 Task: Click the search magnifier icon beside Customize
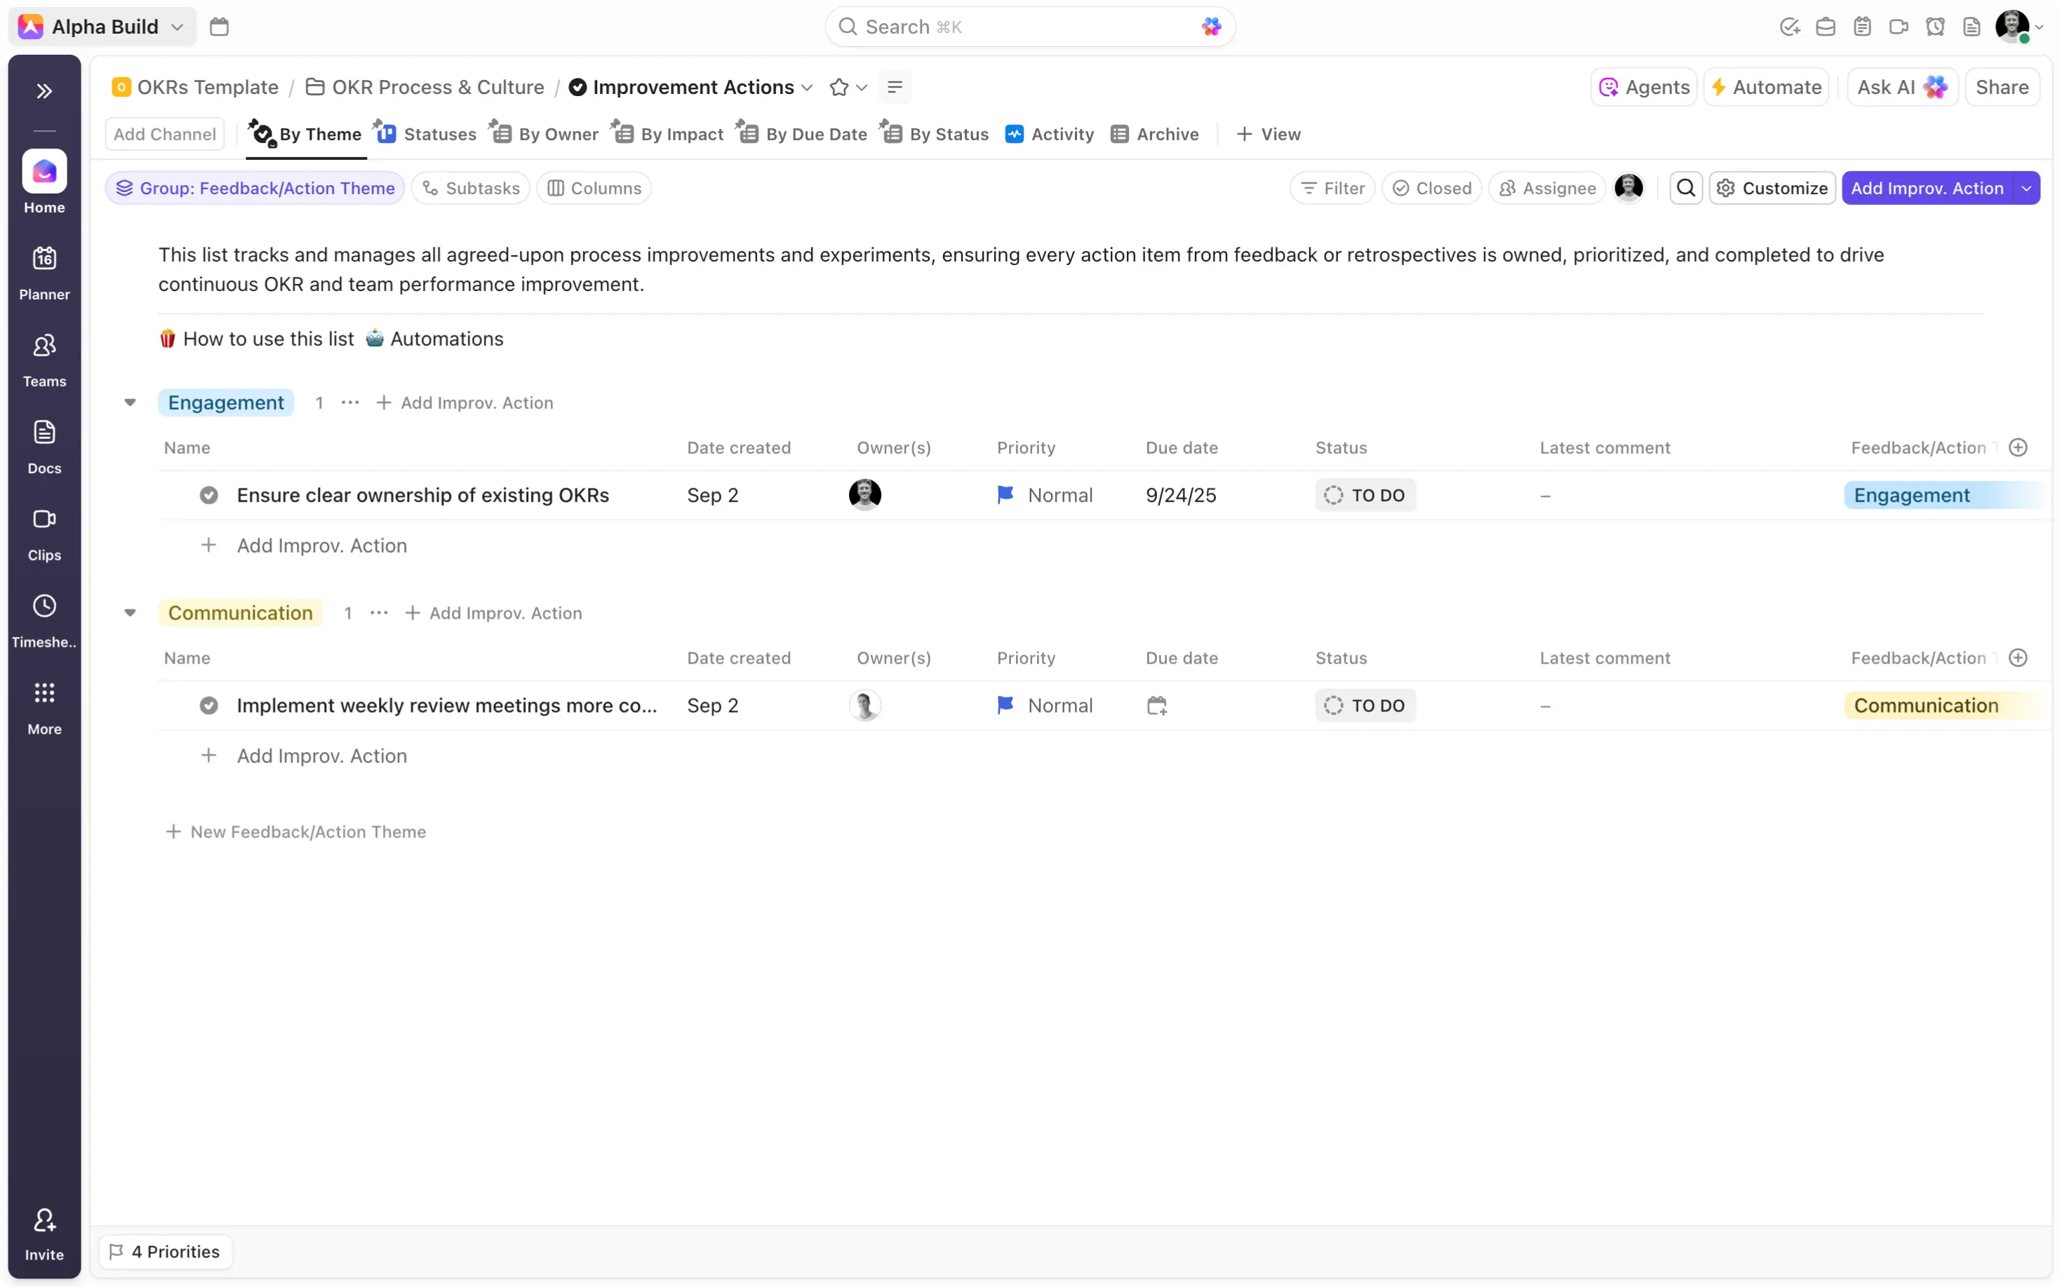pos(1685,188)
